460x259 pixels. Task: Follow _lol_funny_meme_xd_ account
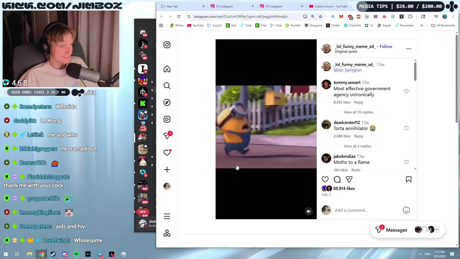point(386,46)
